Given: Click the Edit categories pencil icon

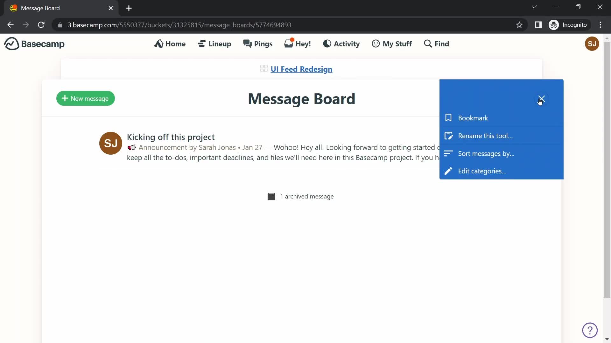Looking at the screenshot, I should coord(448,171).
